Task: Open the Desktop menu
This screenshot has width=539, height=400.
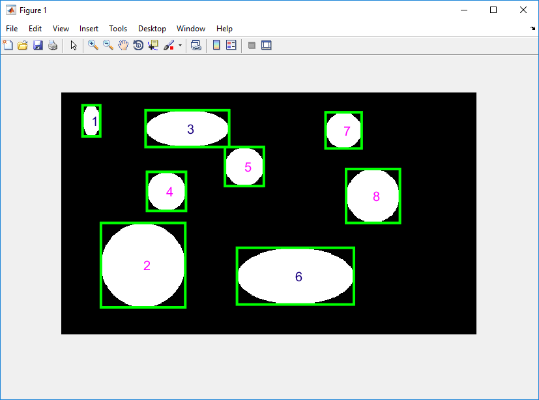Action: click(152, 29)
